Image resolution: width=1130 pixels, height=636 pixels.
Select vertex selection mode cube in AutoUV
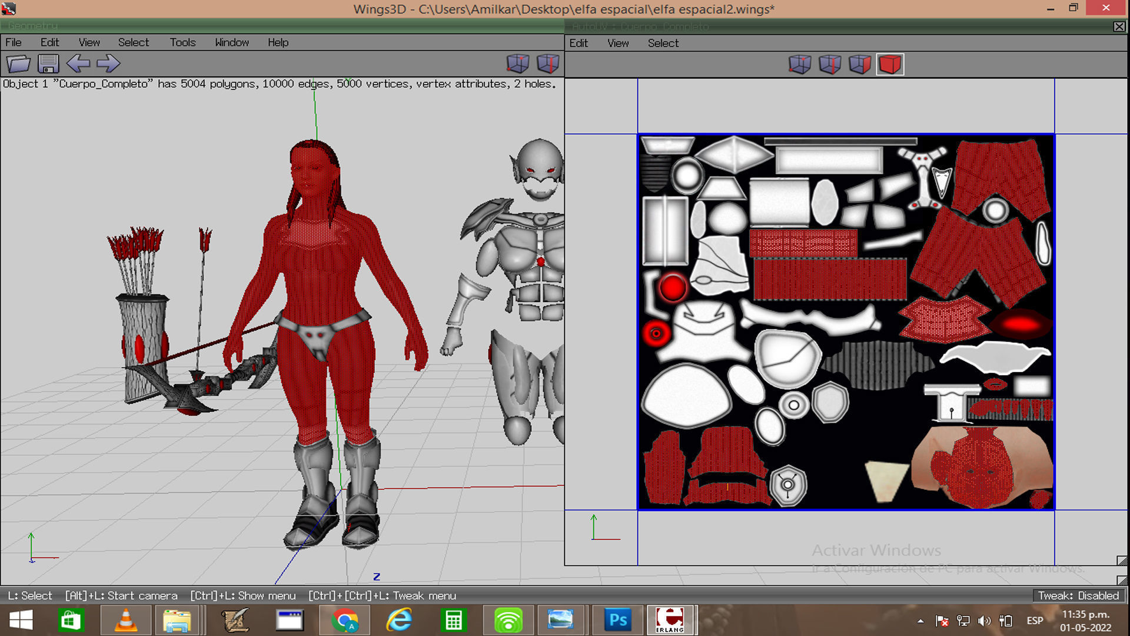pos(800,64)
